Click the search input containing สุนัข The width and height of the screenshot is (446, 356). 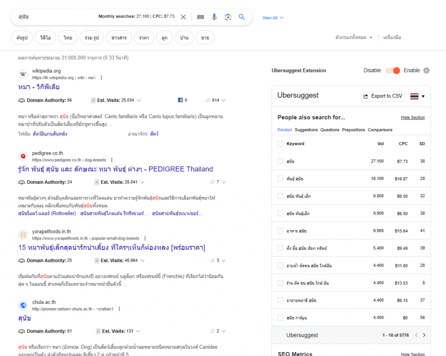(x=57, y=17)
